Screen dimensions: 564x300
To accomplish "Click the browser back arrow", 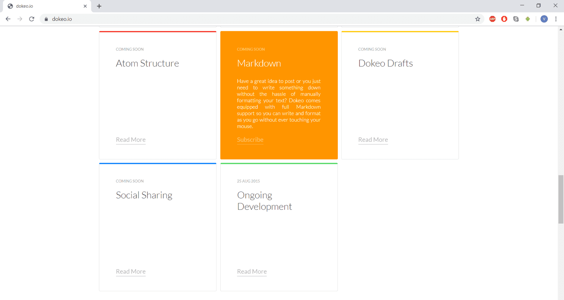I will coord(8,19).
